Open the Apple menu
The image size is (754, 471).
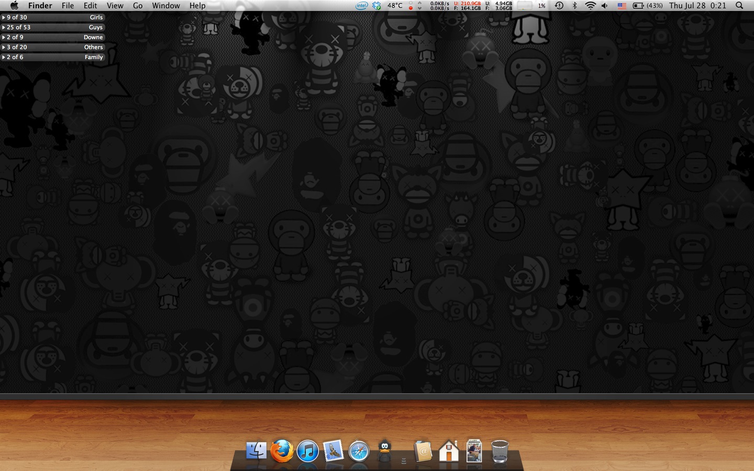click(14, 5)
